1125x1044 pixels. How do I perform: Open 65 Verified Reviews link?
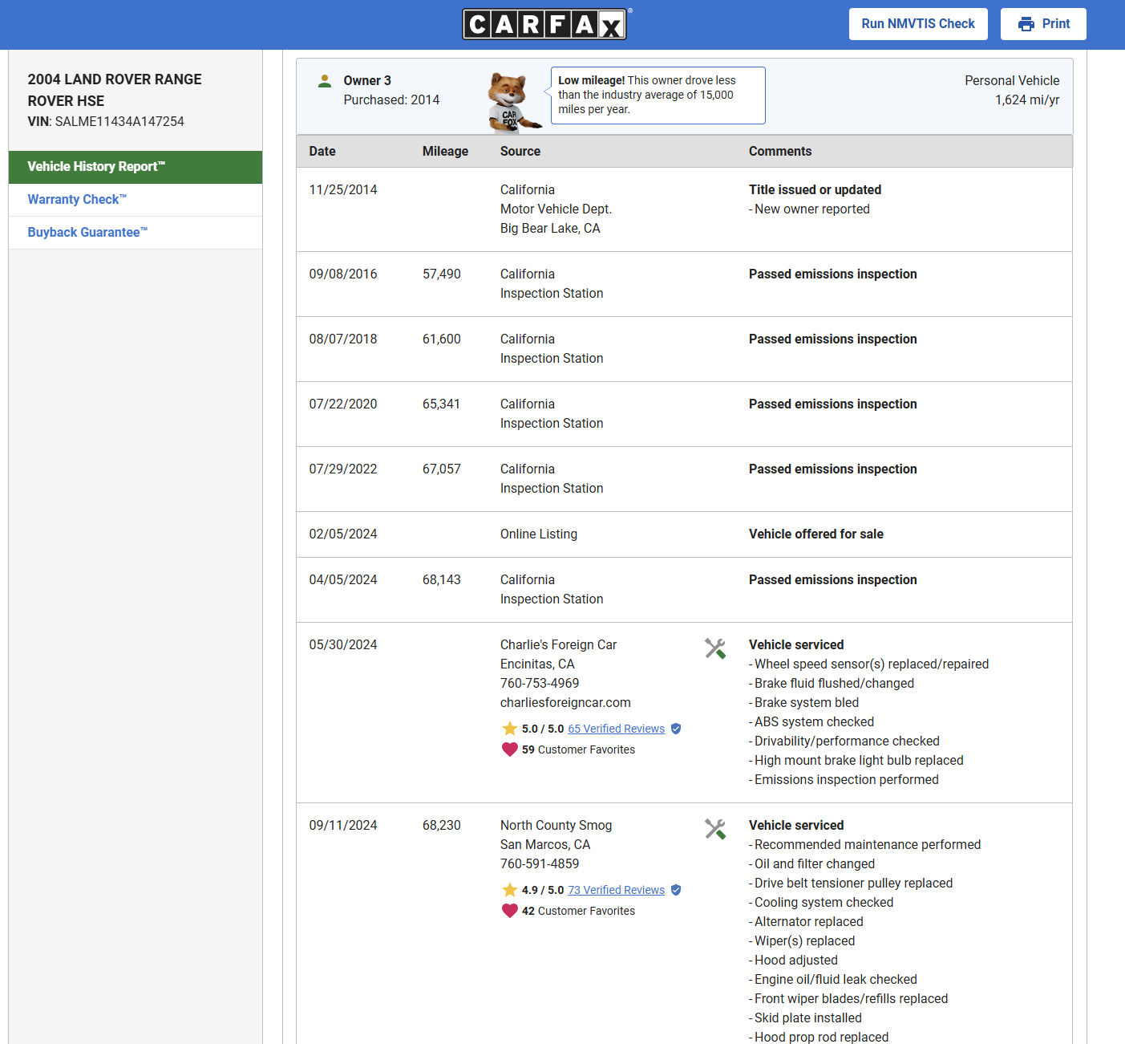pos(616,729)
